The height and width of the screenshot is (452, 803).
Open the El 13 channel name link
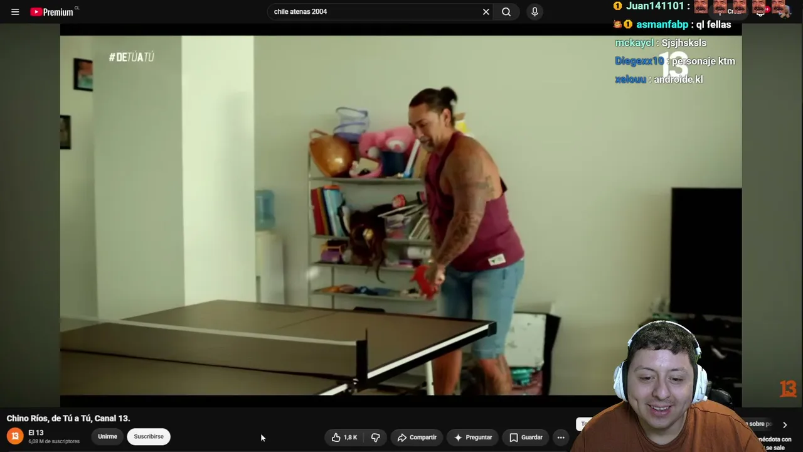[36, 433]
